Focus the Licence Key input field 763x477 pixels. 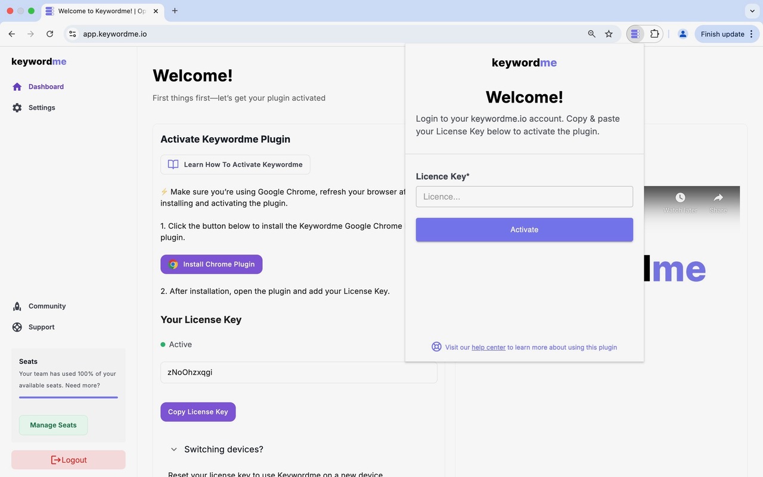[524, 197]
